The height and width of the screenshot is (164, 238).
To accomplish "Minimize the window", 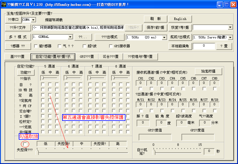I will (220, 5).
